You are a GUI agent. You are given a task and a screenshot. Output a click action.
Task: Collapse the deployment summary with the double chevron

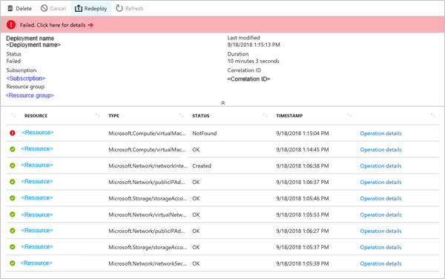click(x=222, y=102)
